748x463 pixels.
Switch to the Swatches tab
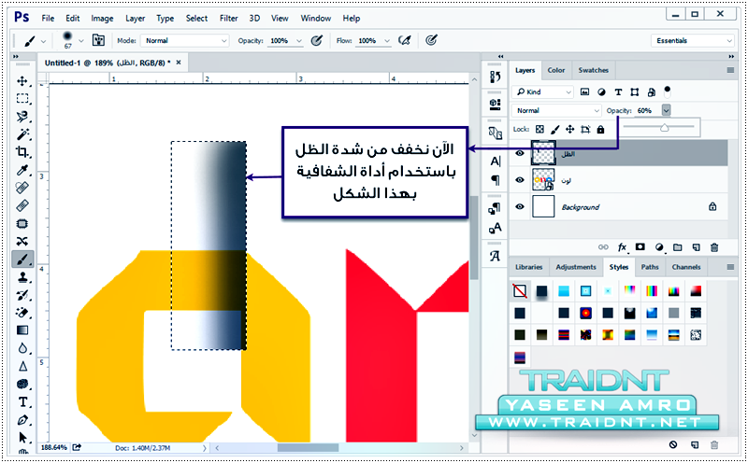[x=594, y=70]
